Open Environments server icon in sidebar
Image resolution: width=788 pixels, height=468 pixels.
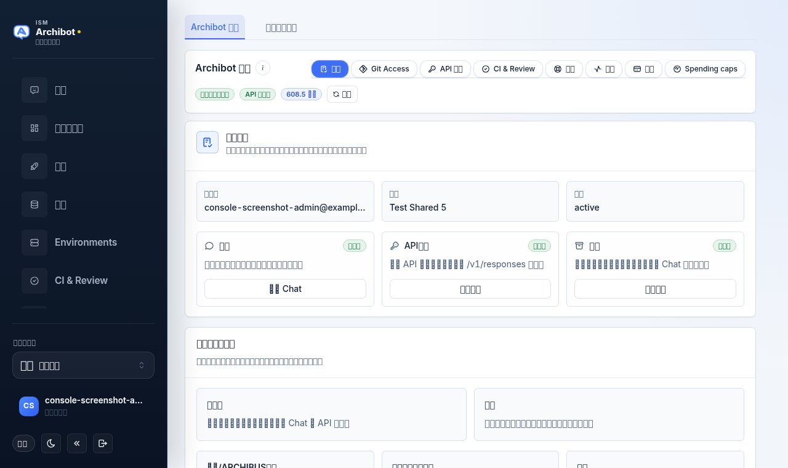pos(34,243)
